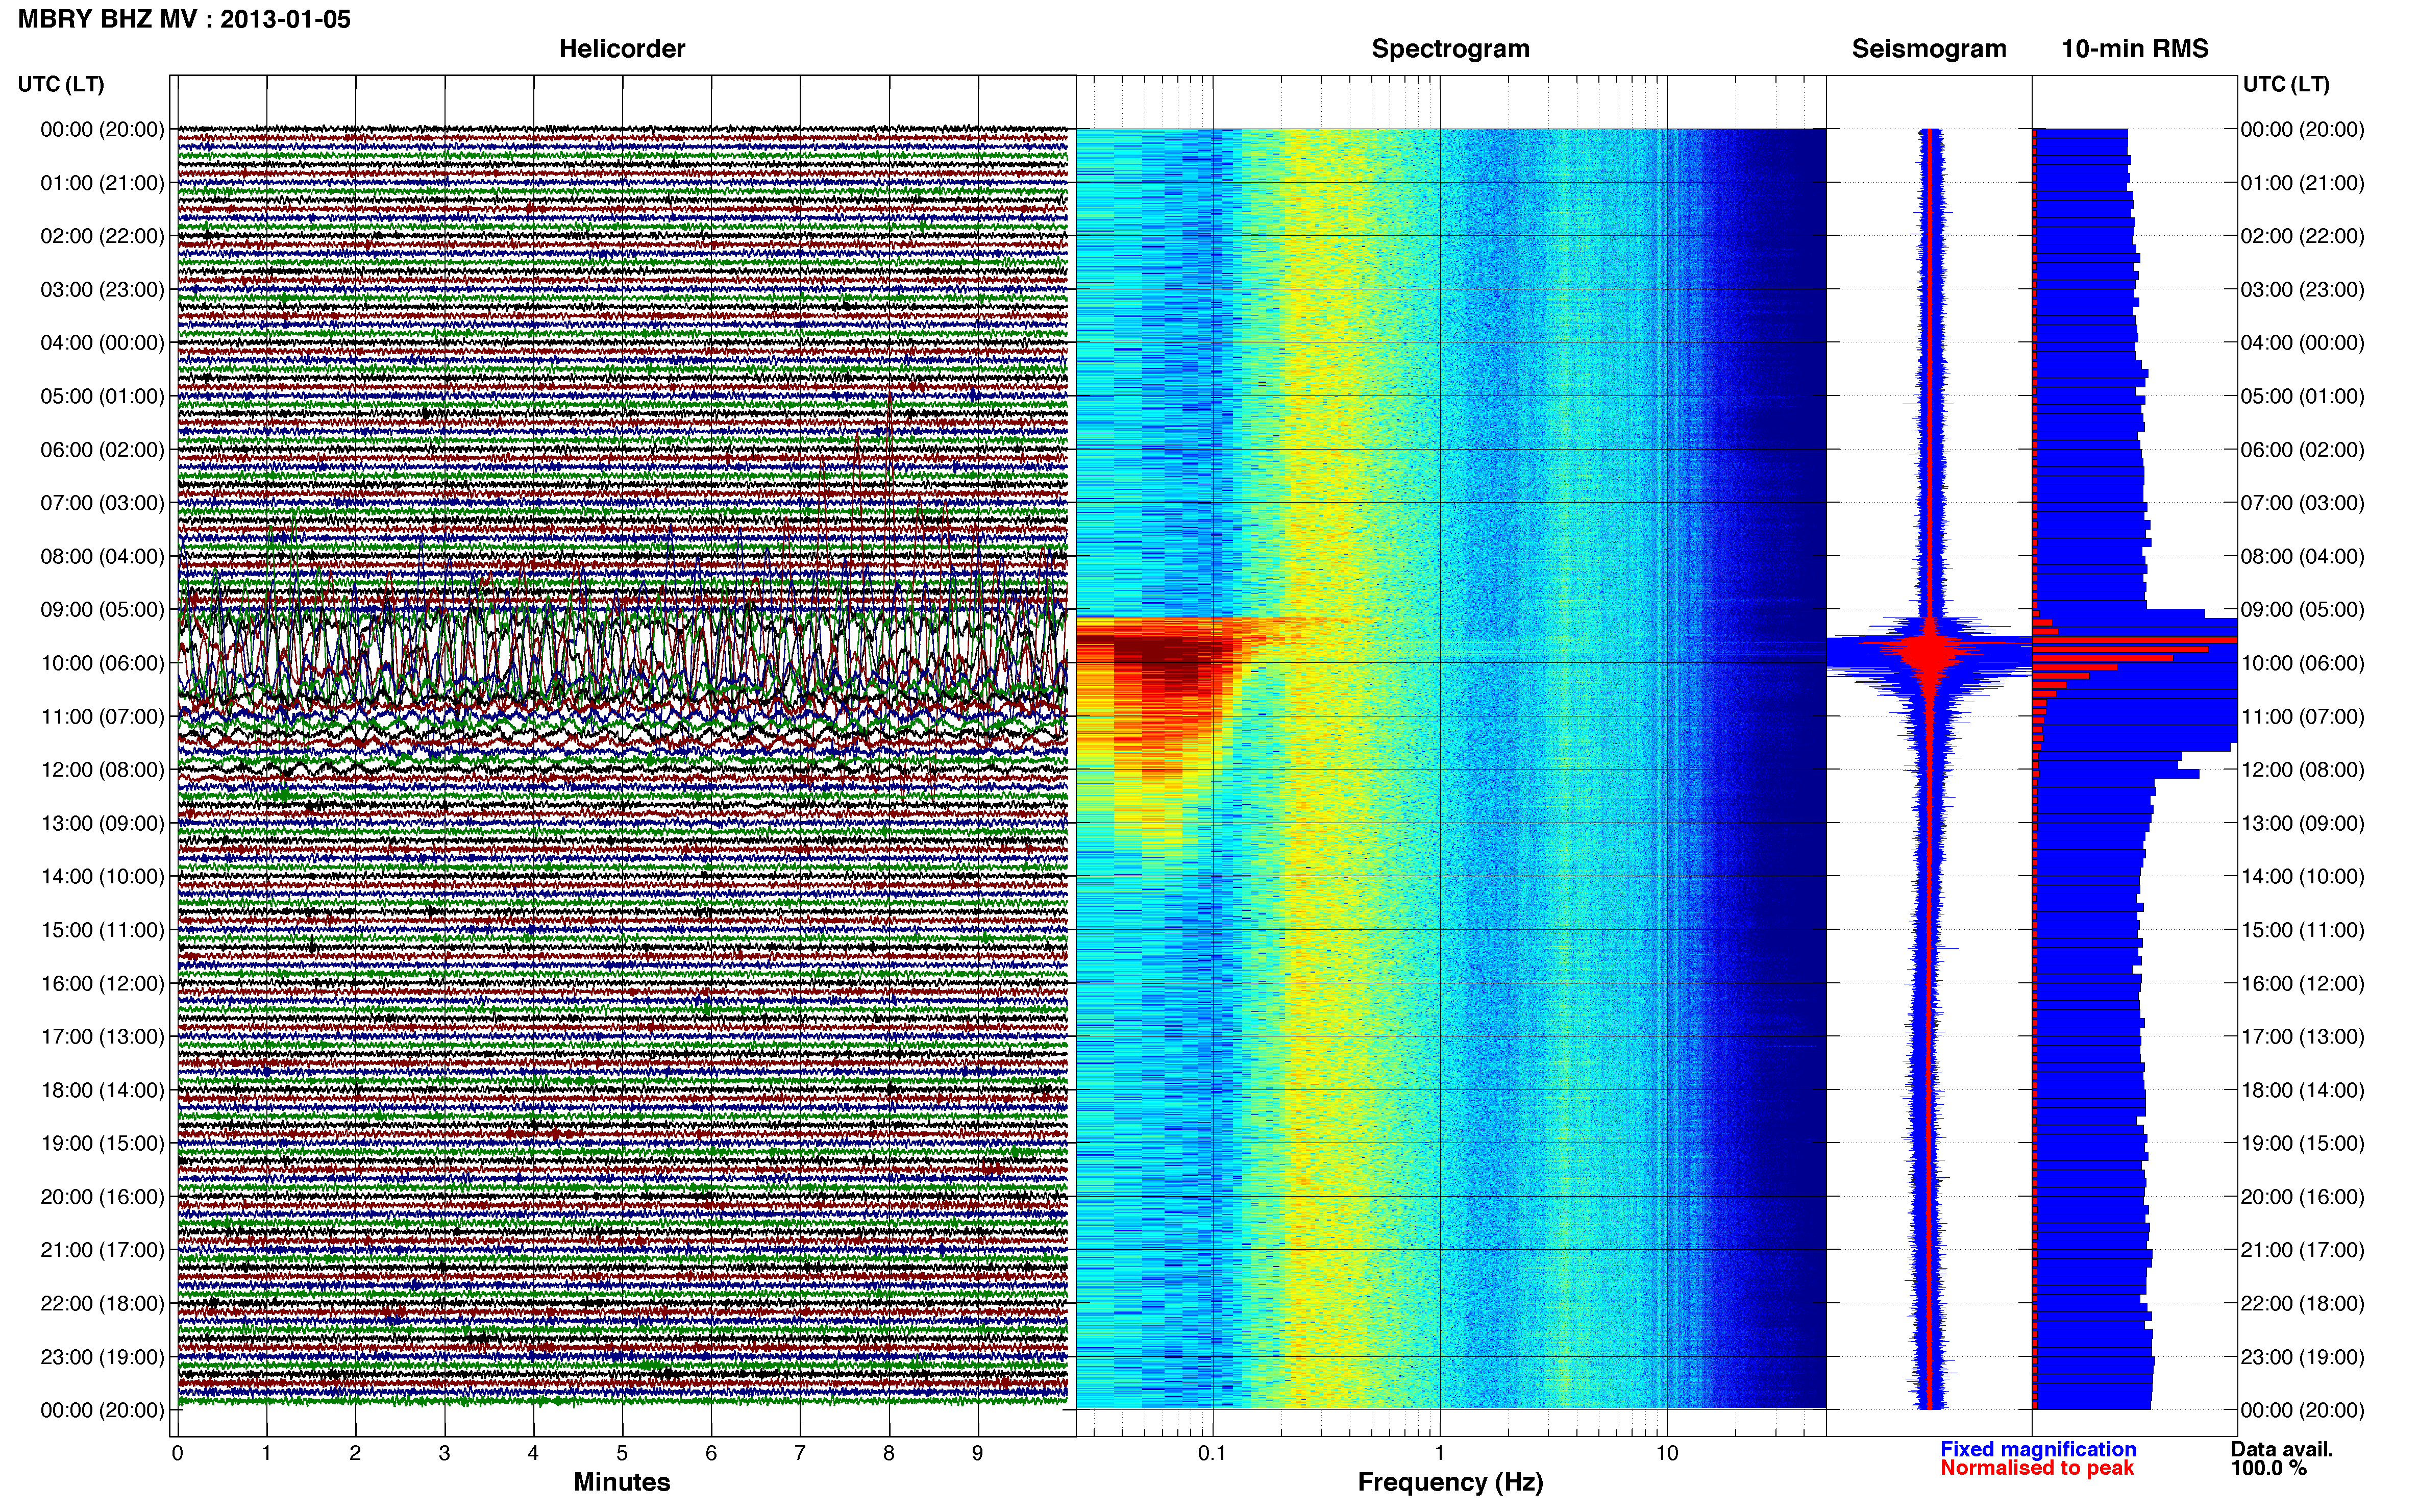
Task: Click the 'Fixed magnification' legend text
Action: 2038,1449
